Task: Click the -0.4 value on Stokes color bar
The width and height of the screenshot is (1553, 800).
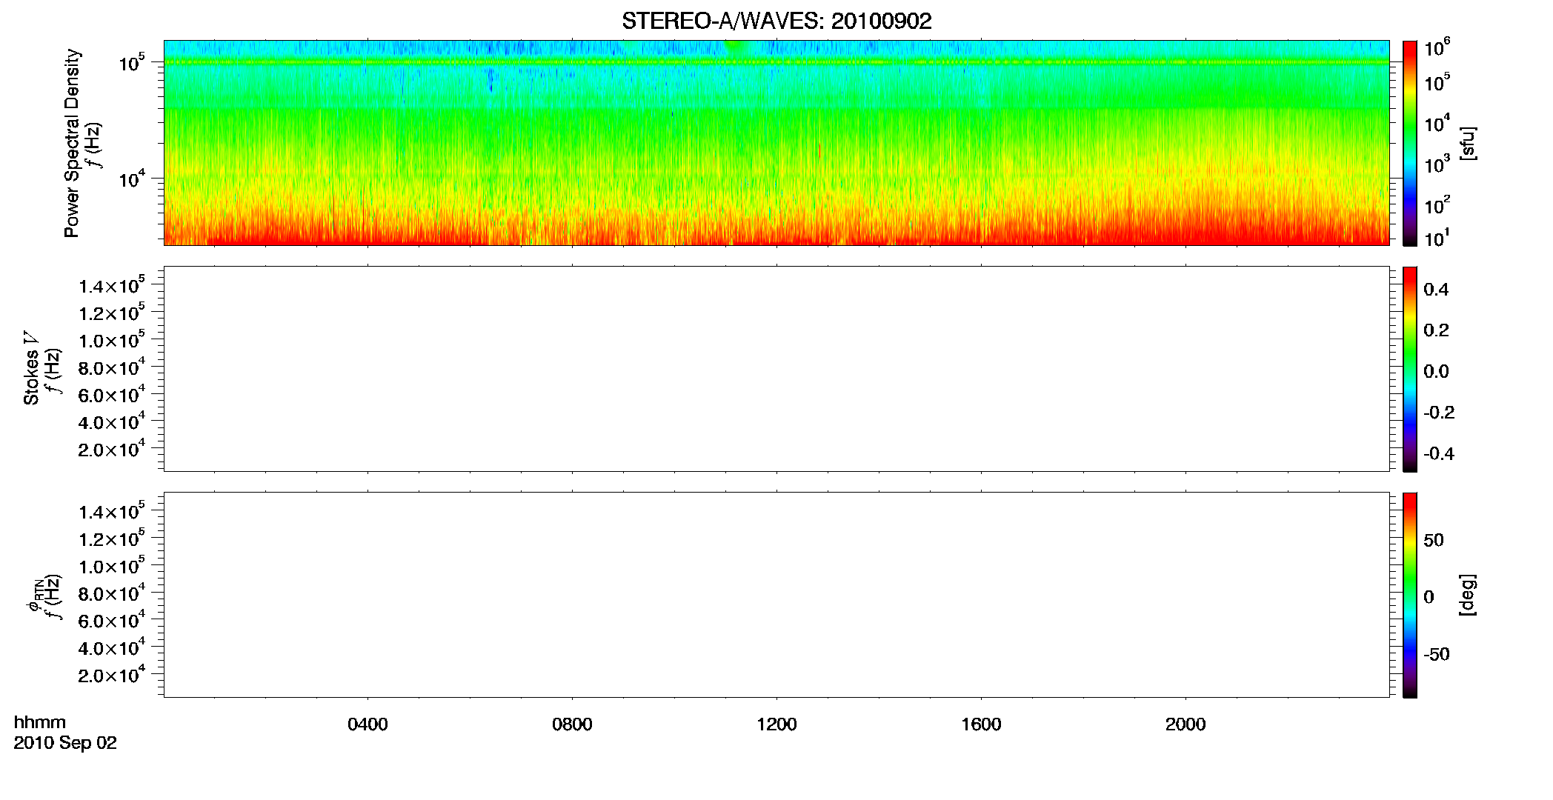Action: click(1439, 453)
